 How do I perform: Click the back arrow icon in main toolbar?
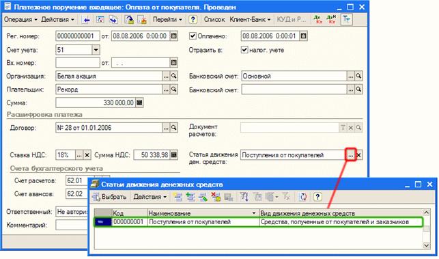click(x=86, y=20)
